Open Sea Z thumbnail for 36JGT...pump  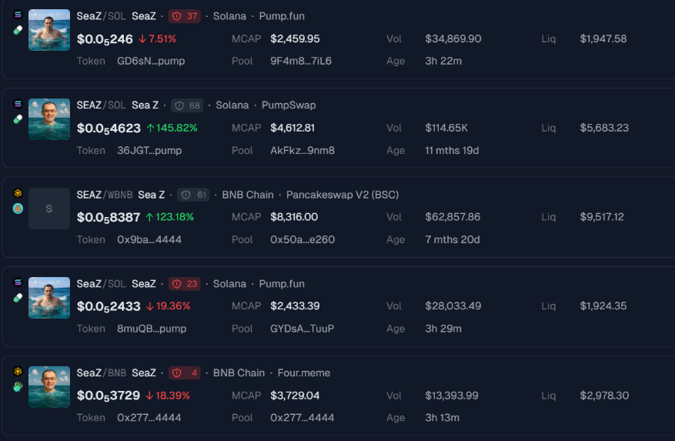click(49, 119)
